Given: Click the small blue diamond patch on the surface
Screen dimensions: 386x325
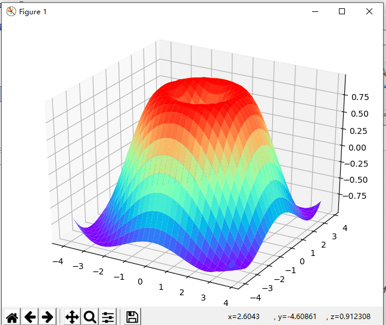Looking at the screenshot, I should (232, 265).
